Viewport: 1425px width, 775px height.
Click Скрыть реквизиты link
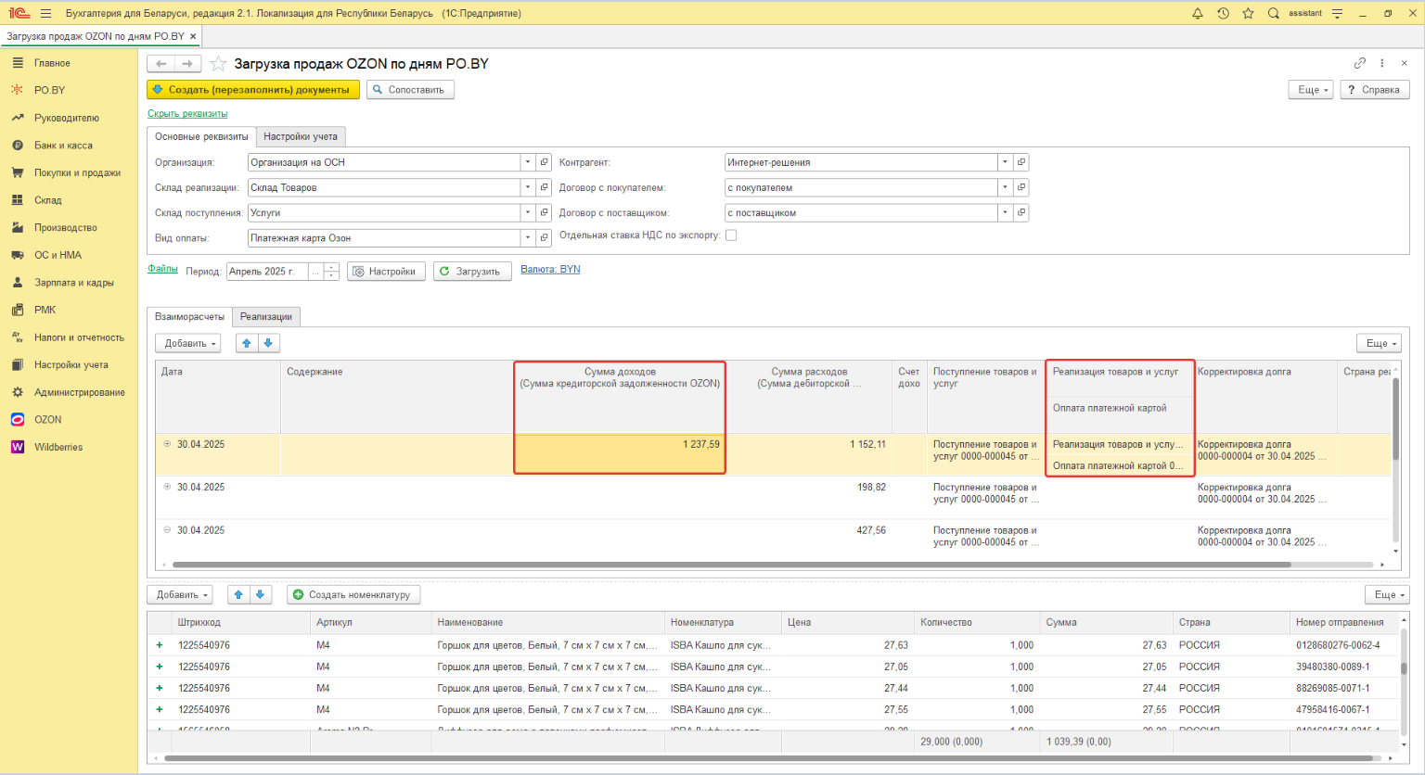point(187,114)
